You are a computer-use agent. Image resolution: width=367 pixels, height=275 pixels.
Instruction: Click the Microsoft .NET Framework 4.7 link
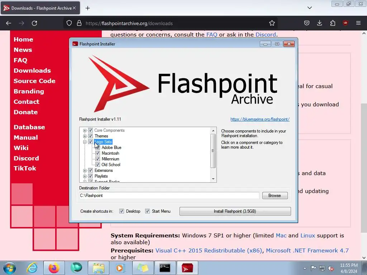[x=307, y=250]
